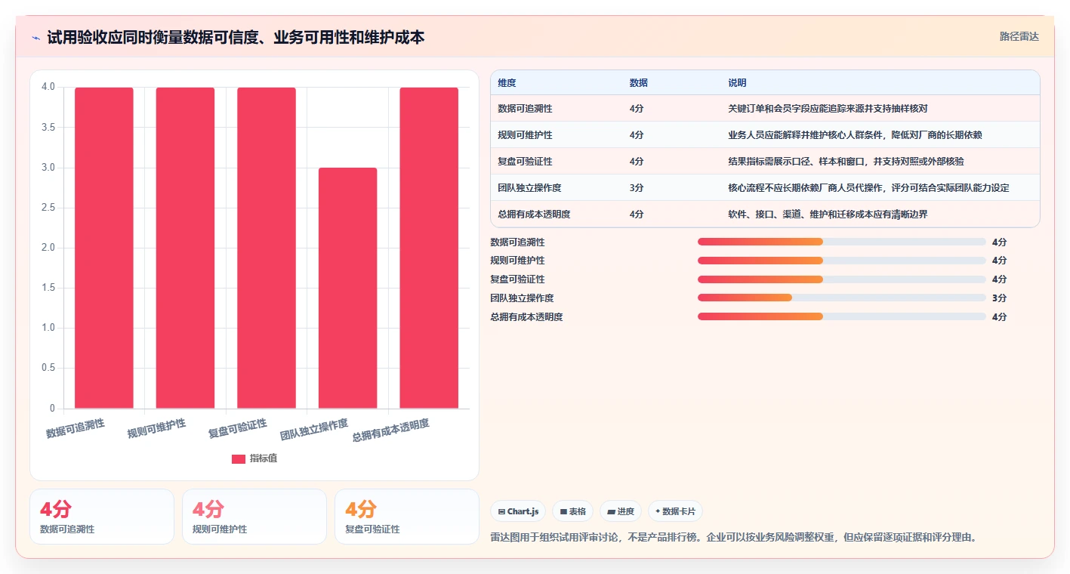The width and height of the screenshot is (1070, 574).
Task: Click the 数据 column header
Action: click(x=639, y=83)
